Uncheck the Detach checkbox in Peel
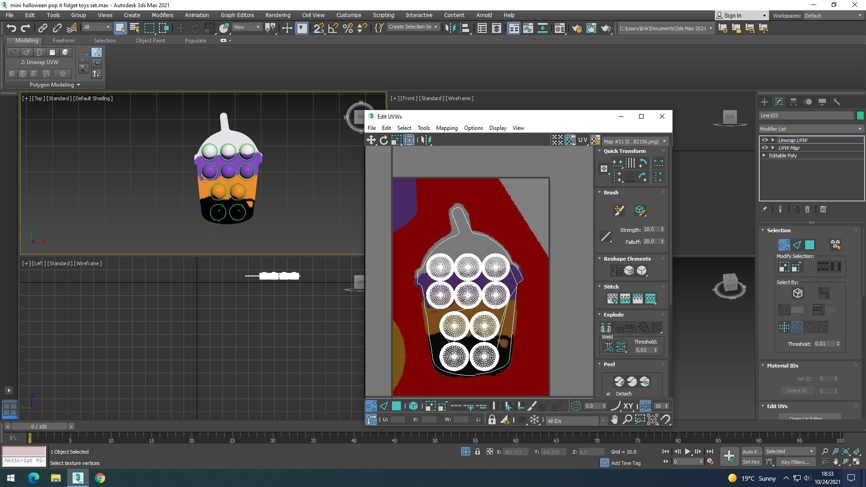The height and width of the screenshot is (487, 866). 608,394
